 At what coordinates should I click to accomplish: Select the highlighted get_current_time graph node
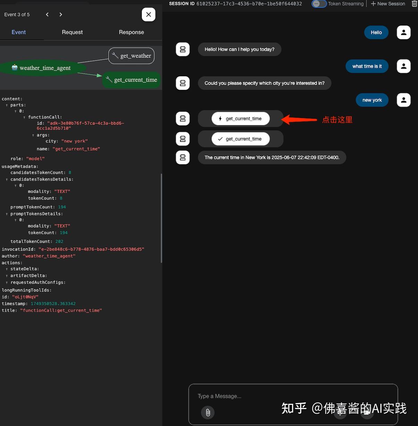pos(131,79)
